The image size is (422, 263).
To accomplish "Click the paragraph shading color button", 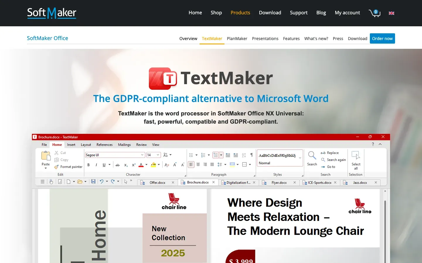I will pos(232,165).
